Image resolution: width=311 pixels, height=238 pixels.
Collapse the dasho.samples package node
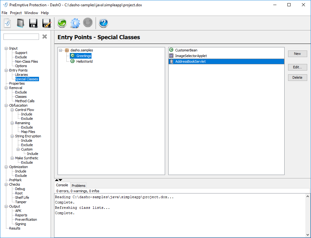pyautogui.click(x=61, y=50)
